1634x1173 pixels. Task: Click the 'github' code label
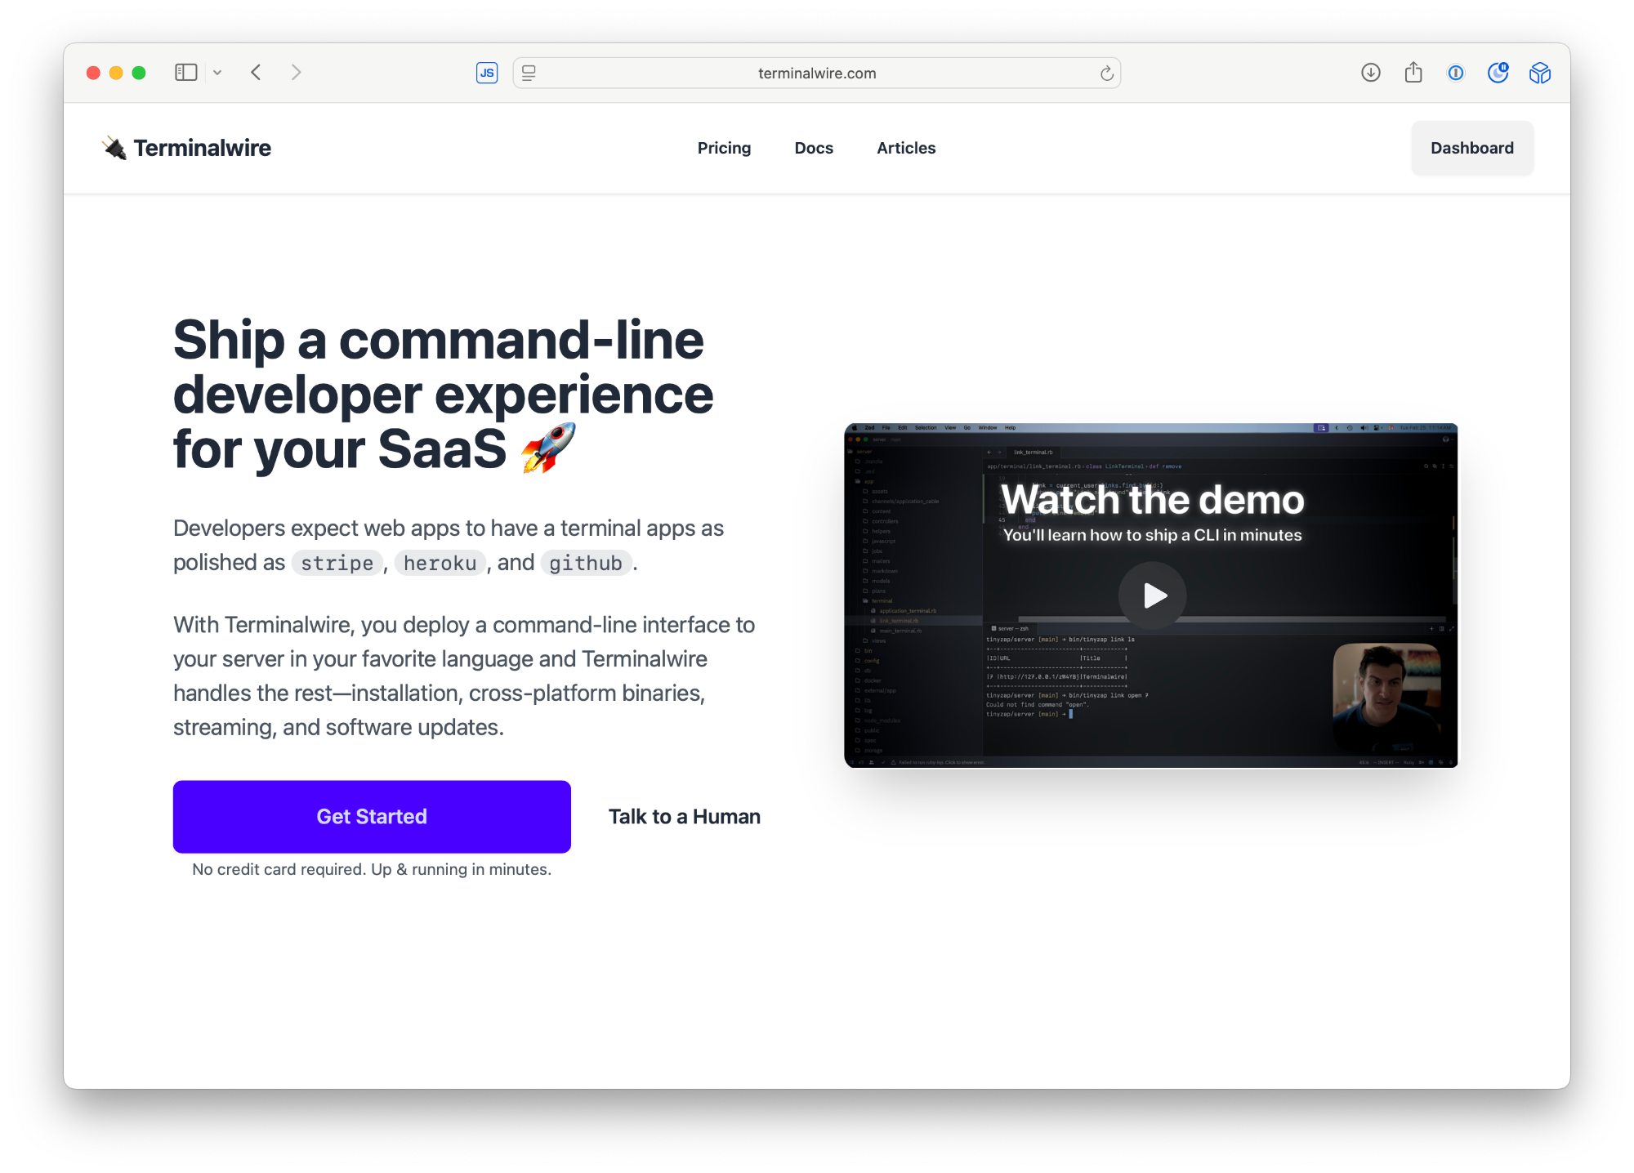point(586,563)
